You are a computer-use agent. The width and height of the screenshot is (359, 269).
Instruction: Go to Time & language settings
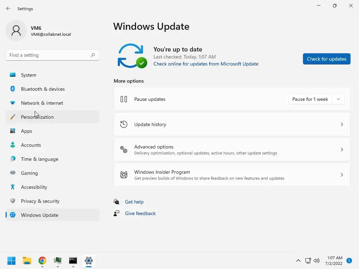[x=53, y=159]
